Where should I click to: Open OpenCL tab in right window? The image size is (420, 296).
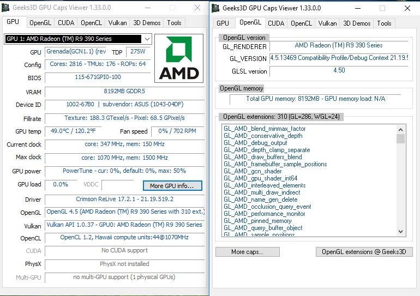pyautogui.click(x=301, y=23)
